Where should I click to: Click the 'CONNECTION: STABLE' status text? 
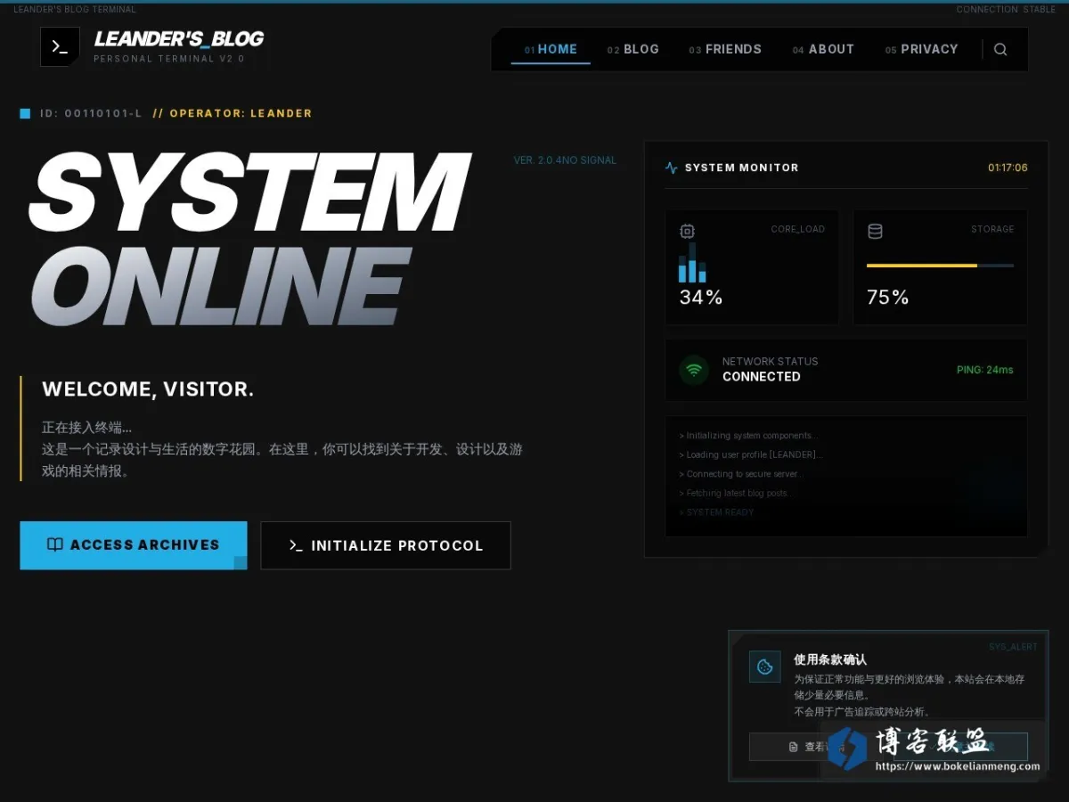[x=1007, y=10]
